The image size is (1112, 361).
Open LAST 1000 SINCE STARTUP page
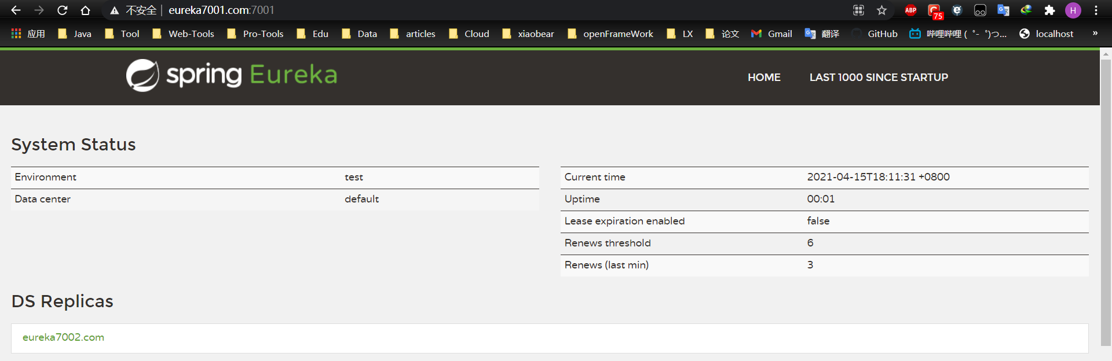click(879, 78)
